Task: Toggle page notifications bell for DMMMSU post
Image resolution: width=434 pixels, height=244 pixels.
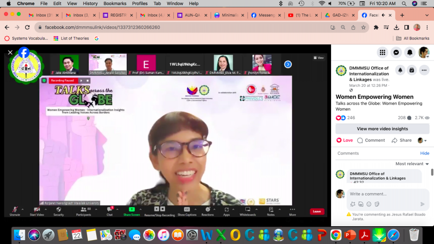Action: click(x=400, y=70)
